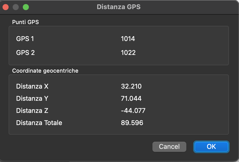Click the Distanza Y label

[x=32, y=98]
